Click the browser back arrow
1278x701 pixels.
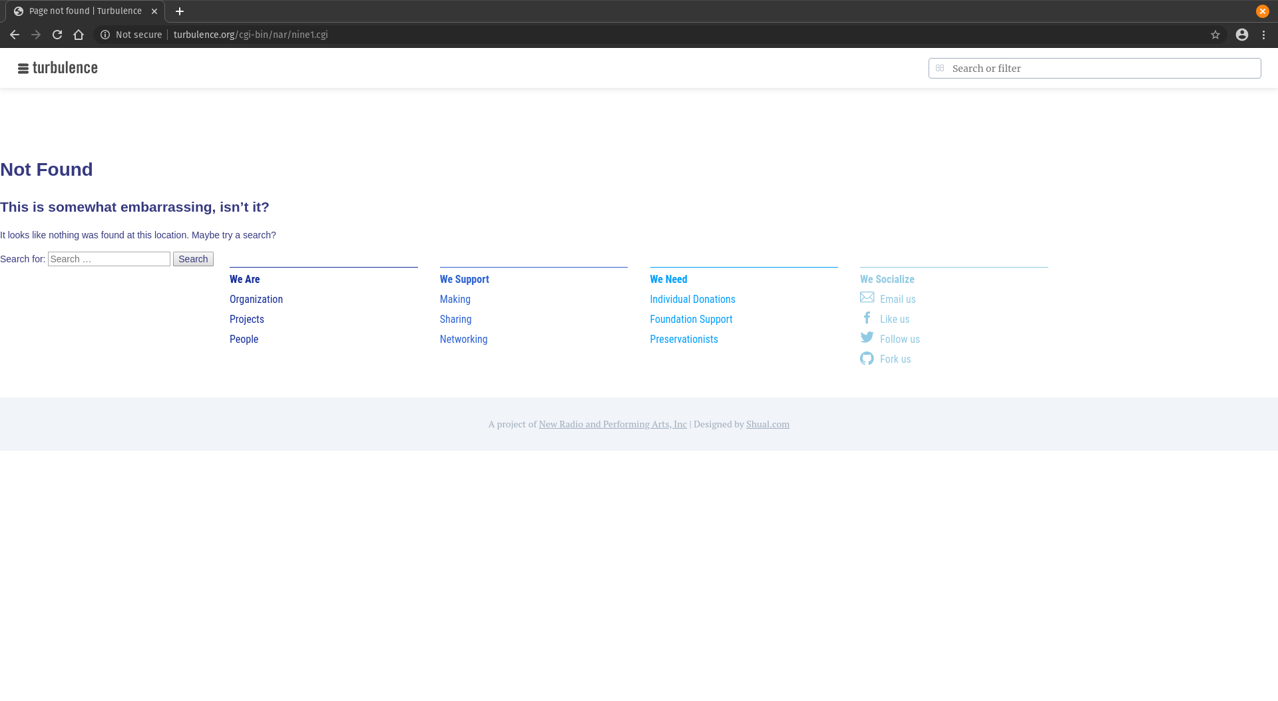coord(15,35)
